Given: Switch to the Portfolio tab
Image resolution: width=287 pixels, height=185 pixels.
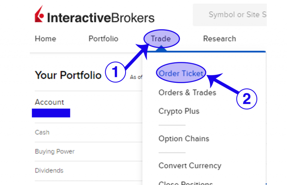Looking at the screenshot, I should [103, 39].
